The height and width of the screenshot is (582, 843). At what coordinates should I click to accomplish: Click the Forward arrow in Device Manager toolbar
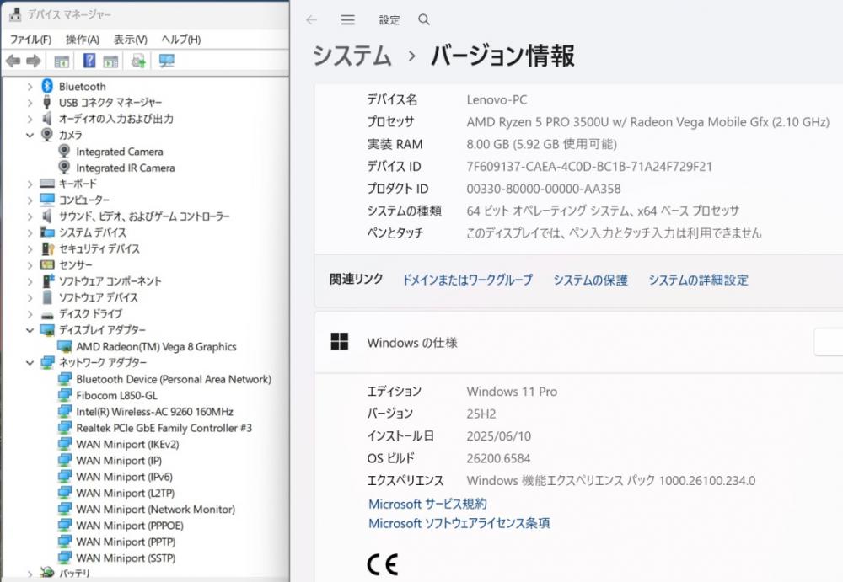(x=34, y=61)
